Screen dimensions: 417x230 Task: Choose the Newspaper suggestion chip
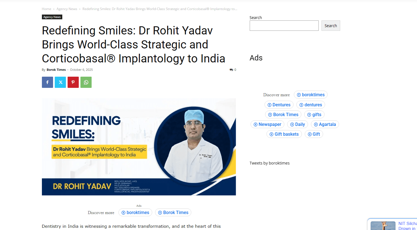click(x=267, y=125)
